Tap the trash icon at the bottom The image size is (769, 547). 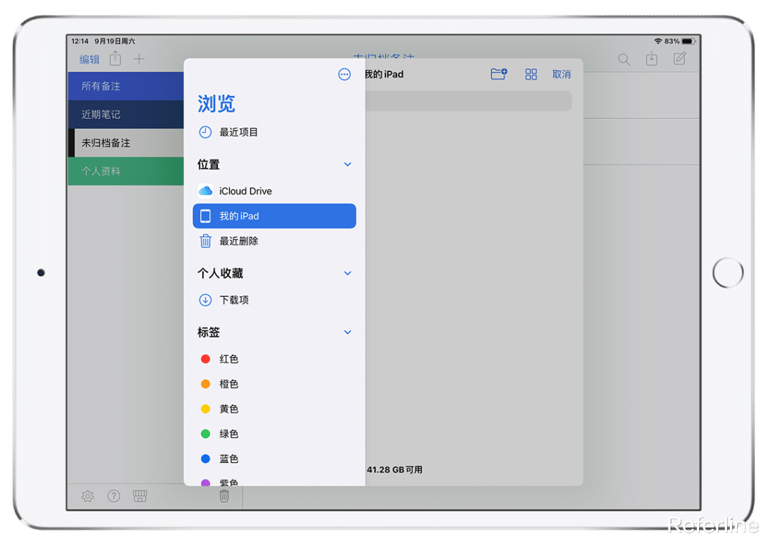point(224,496)
